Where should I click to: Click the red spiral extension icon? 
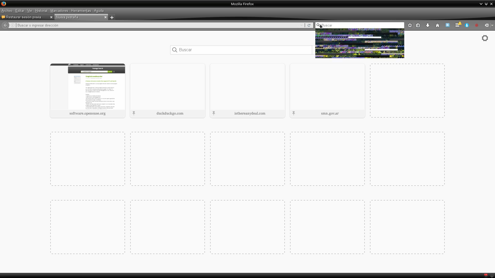(477, 25)
